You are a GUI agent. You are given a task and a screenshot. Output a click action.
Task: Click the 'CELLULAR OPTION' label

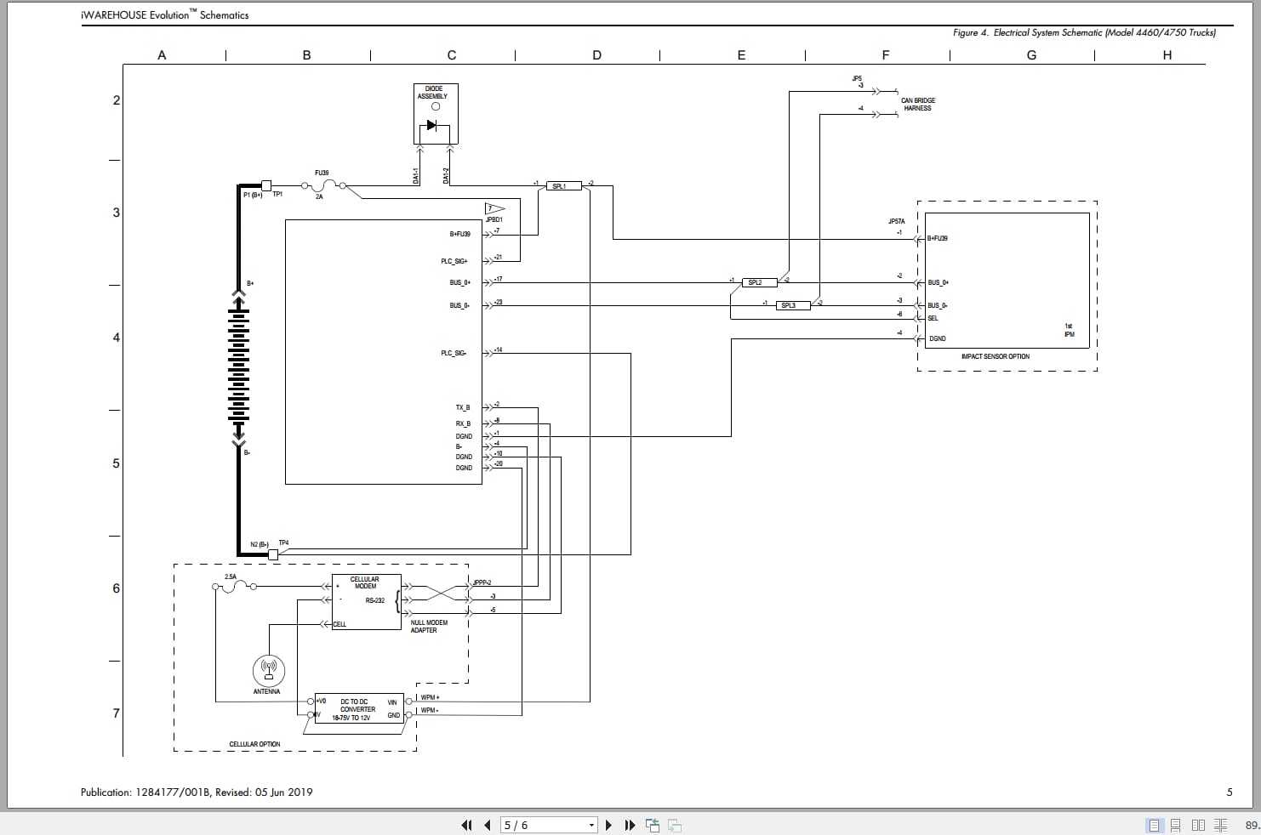[254, 744]
